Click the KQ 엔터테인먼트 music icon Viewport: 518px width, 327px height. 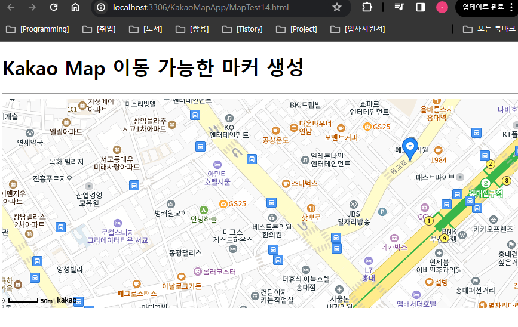[229, 118]
